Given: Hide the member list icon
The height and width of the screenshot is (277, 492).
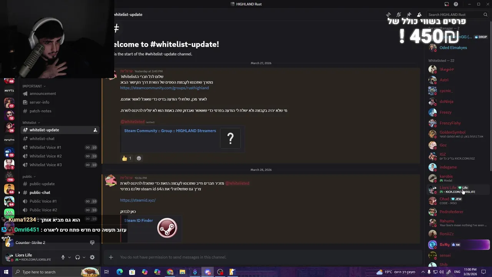Looking at the screenshot, I should [x=419, y=15].
